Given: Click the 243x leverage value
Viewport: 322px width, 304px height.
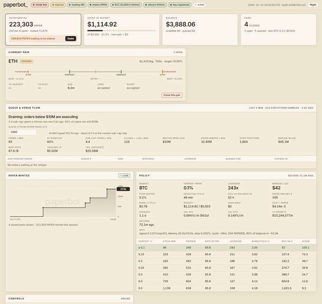Looking at the screenshot, I should [233, 188].
